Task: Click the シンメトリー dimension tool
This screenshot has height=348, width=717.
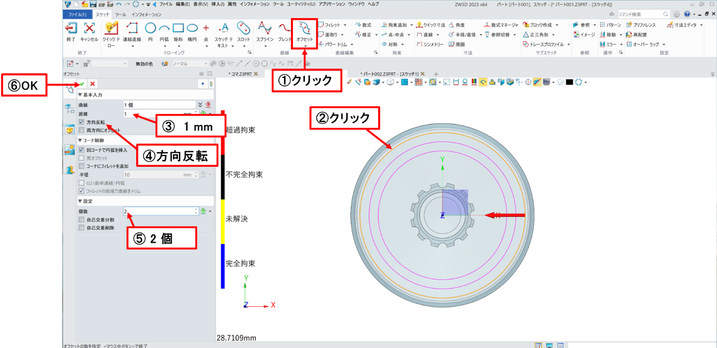Action: tap(430, 44)
